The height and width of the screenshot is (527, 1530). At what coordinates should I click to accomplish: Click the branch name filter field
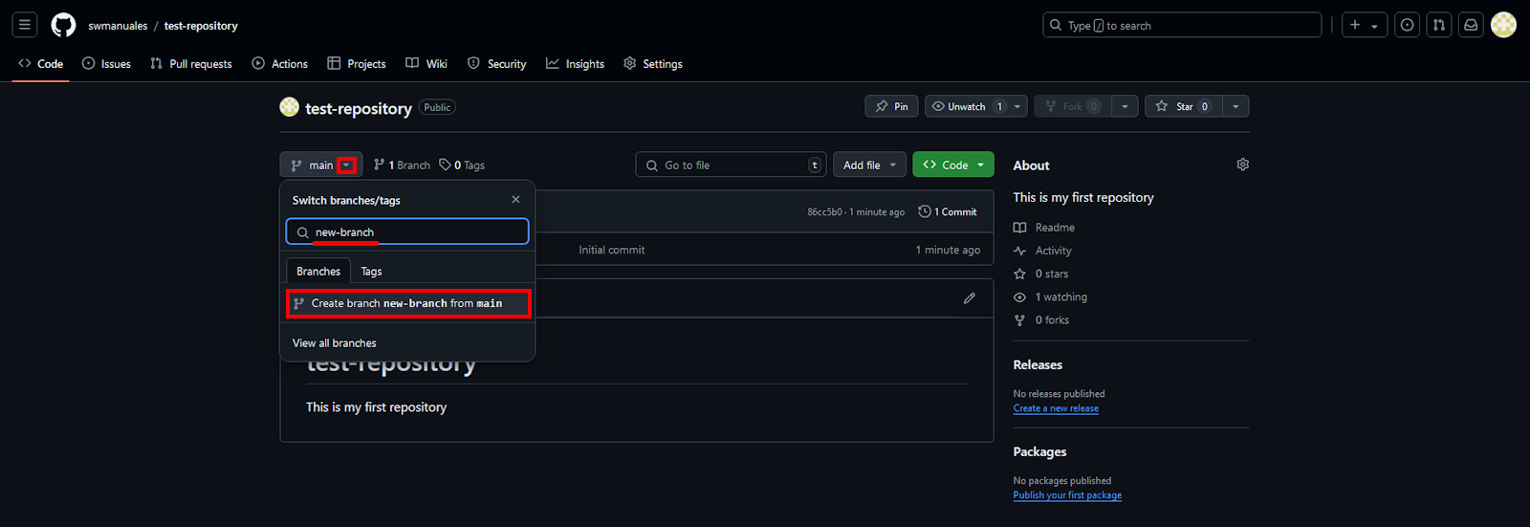pos(407,232)
